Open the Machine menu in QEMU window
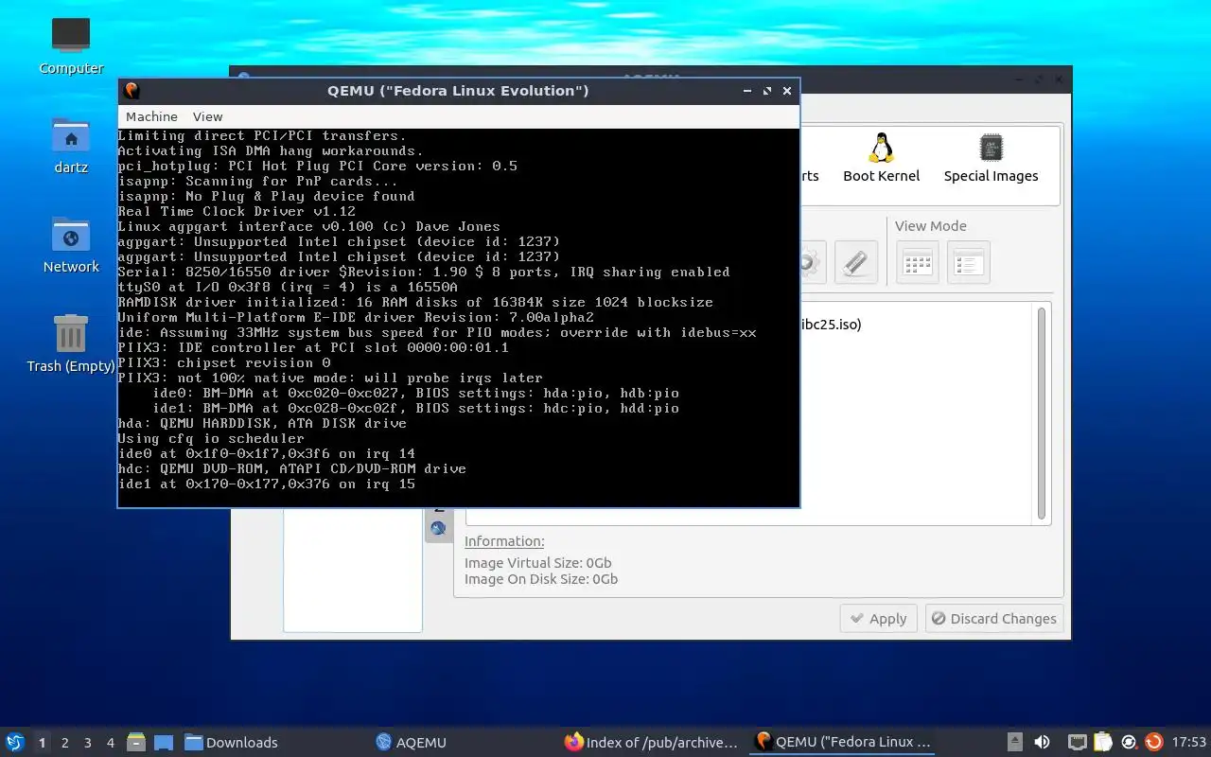The height and width of the screenshot is (757, 1211). (x=151, y=116)
